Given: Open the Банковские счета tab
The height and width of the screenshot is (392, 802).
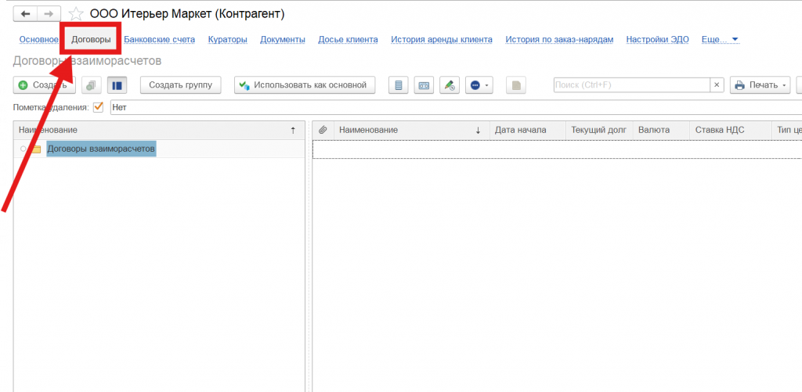Looking at the screenshot, I should click(x=159, y=39).
